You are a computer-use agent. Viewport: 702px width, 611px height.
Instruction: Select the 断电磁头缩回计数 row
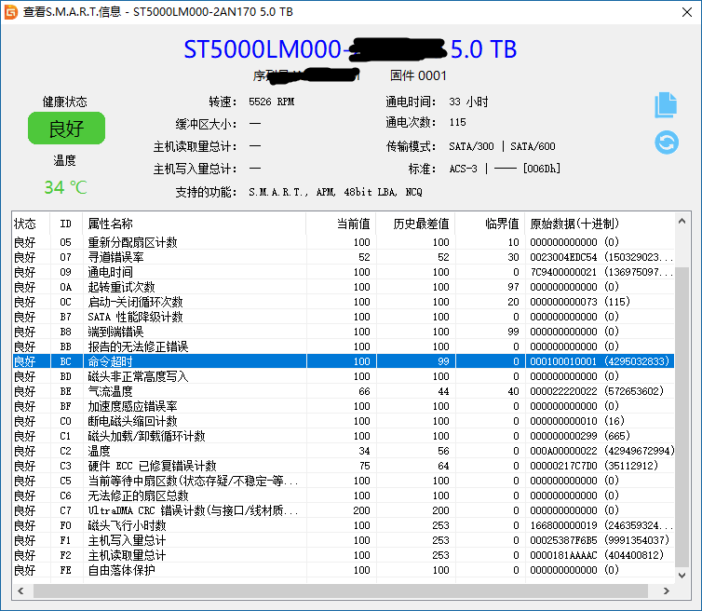tap(344, 421)
